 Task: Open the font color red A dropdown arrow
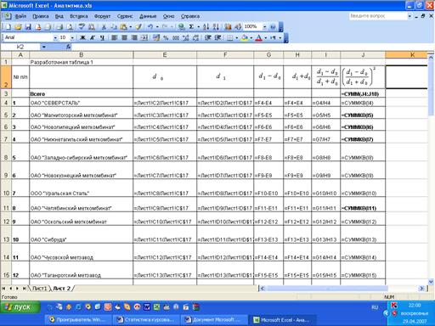266,37
